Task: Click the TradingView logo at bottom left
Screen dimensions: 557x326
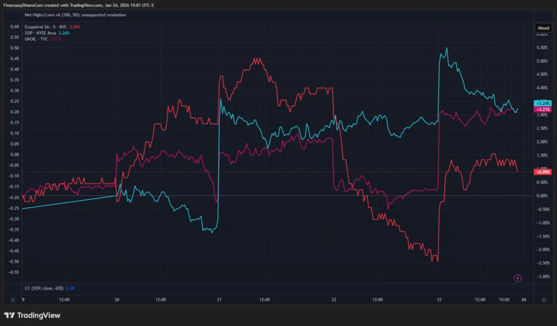Action: (x=32, y=315)
